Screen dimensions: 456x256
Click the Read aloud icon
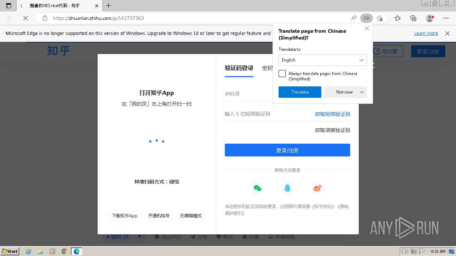coord(353,18)
